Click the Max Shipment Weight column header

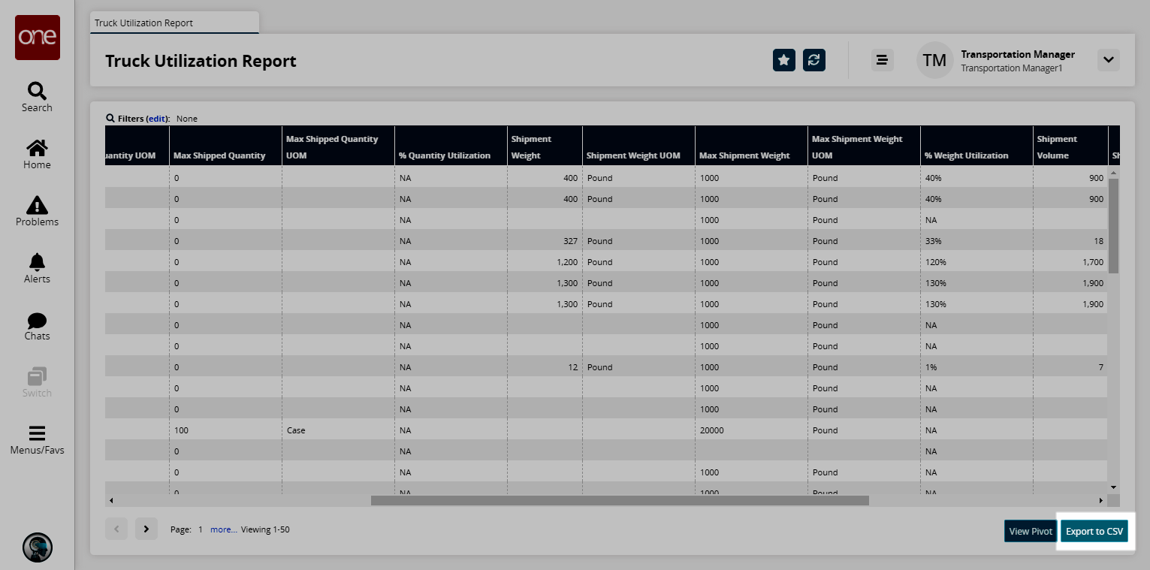coord(751,146)
